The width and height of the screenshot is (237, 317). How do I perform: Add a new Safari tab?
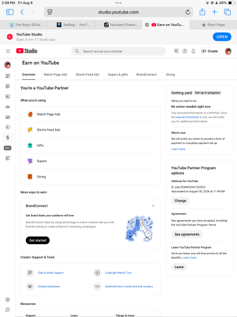214,12
